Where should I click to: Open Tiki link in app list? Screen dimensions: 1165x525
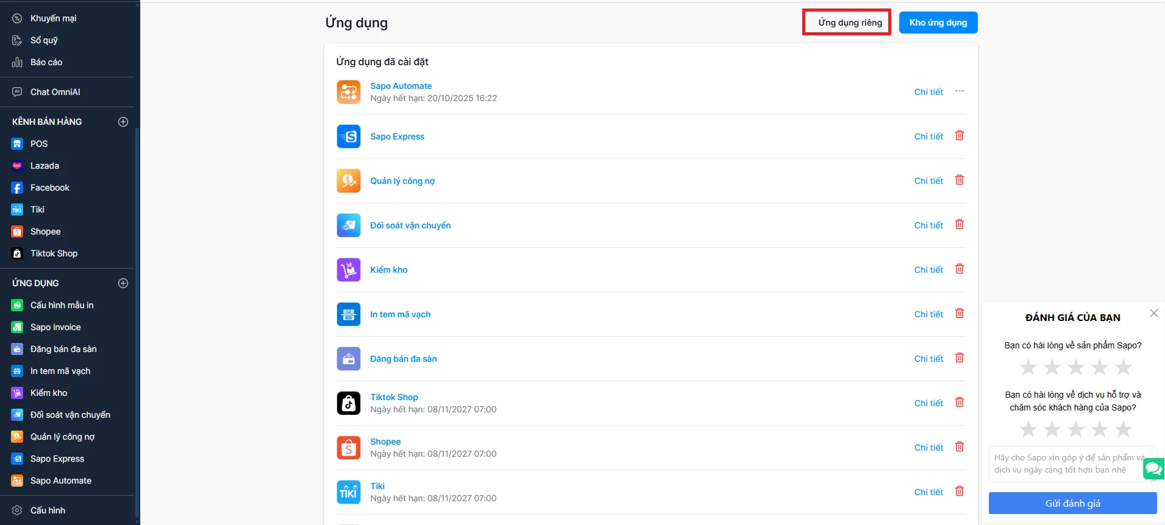pyautogui.click(x=377, y=486)
